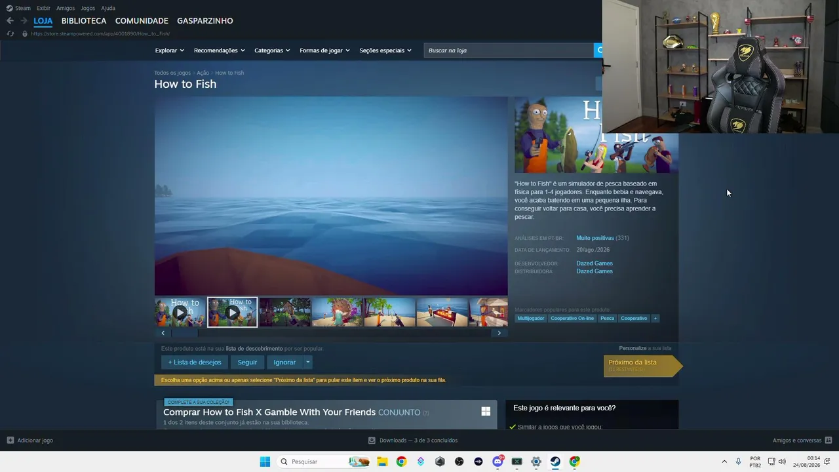The image size is (839, 472).
Task: Click the Ignorar button
Action: tap(284, 363)
